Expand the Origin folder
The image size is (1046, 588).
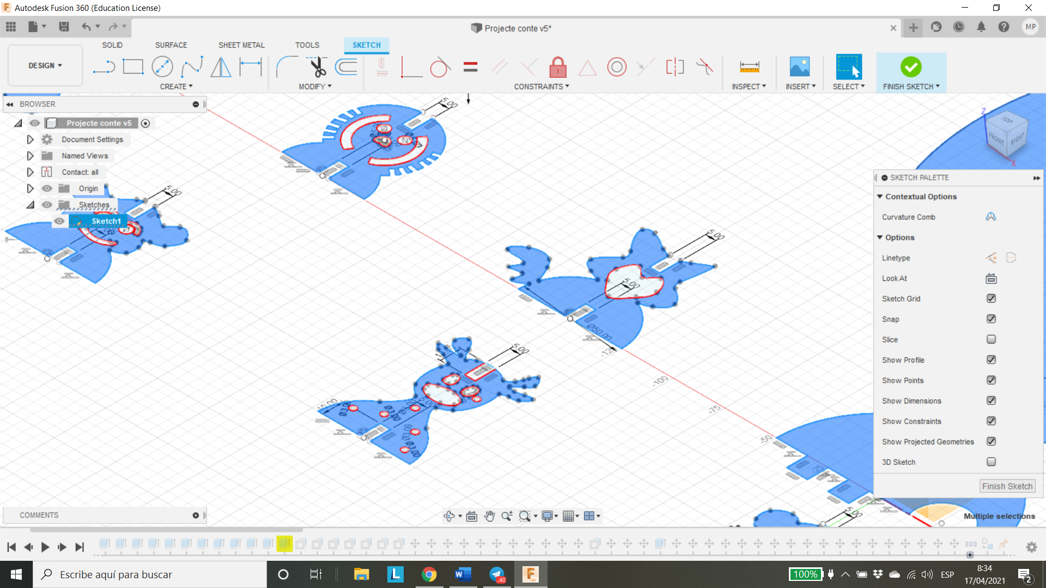(29, 188)
